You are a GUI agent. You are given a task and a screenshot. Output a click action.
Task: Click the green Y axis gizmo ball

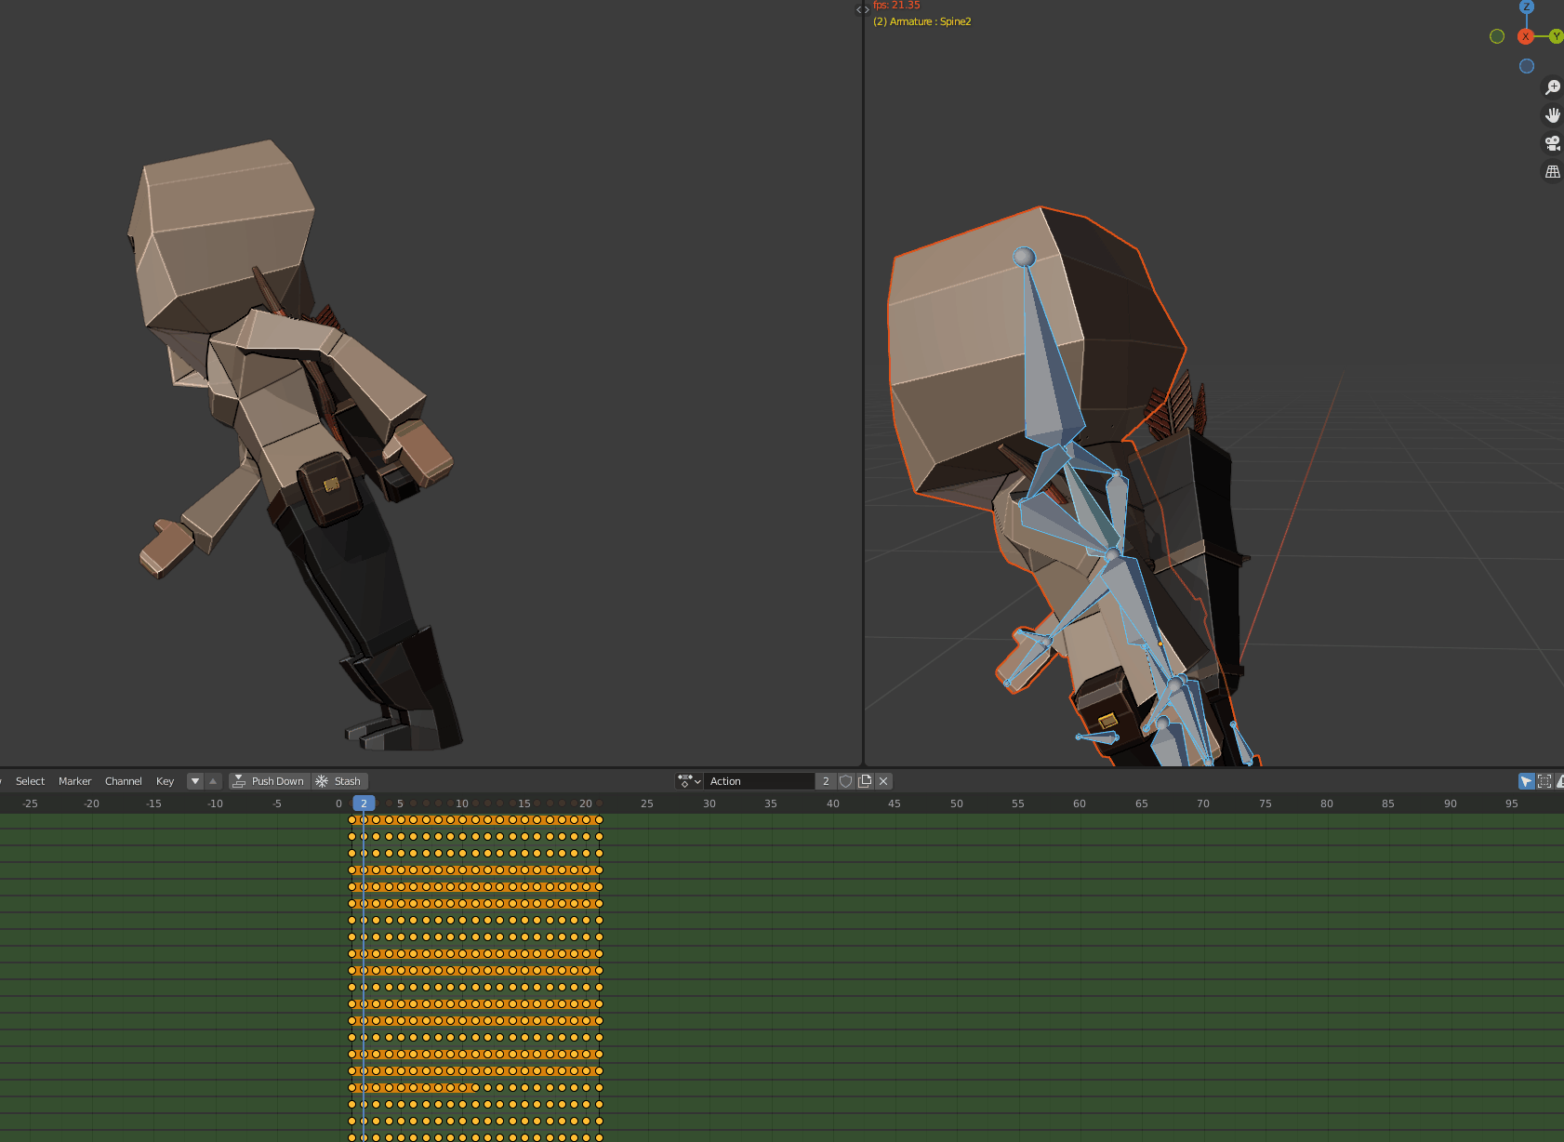pyautogui.click(x=1557, y=36)
